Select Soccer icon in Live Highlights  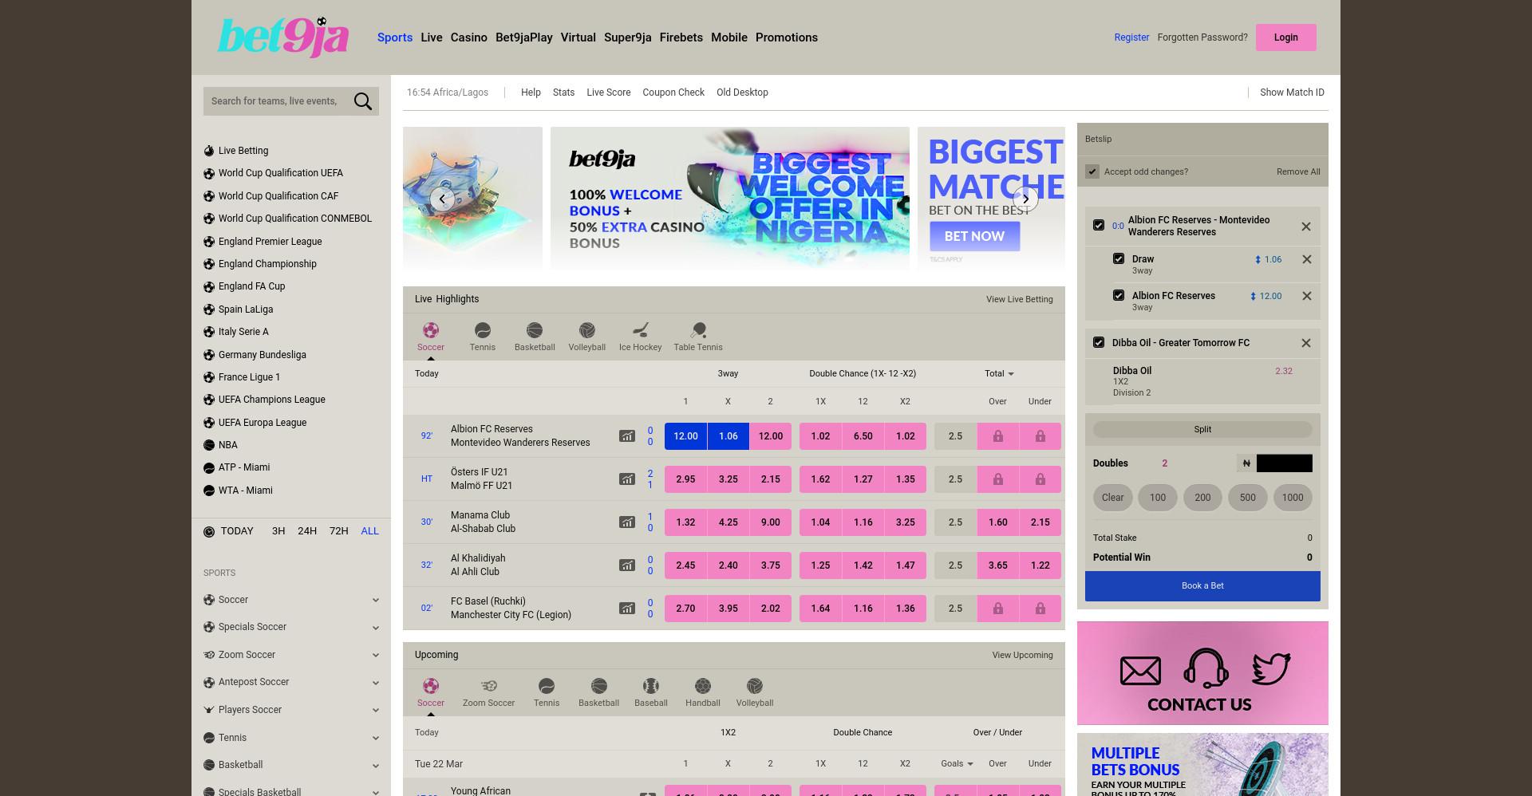[x=430, y=330]
